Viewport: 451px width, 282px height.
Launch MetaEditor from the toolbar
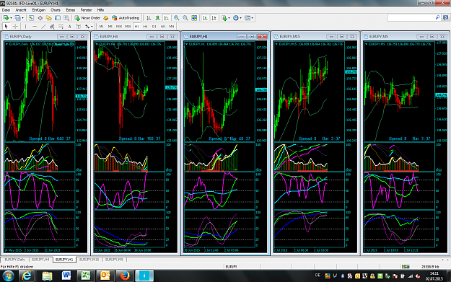pyautogui.click(x=105, y=18)
